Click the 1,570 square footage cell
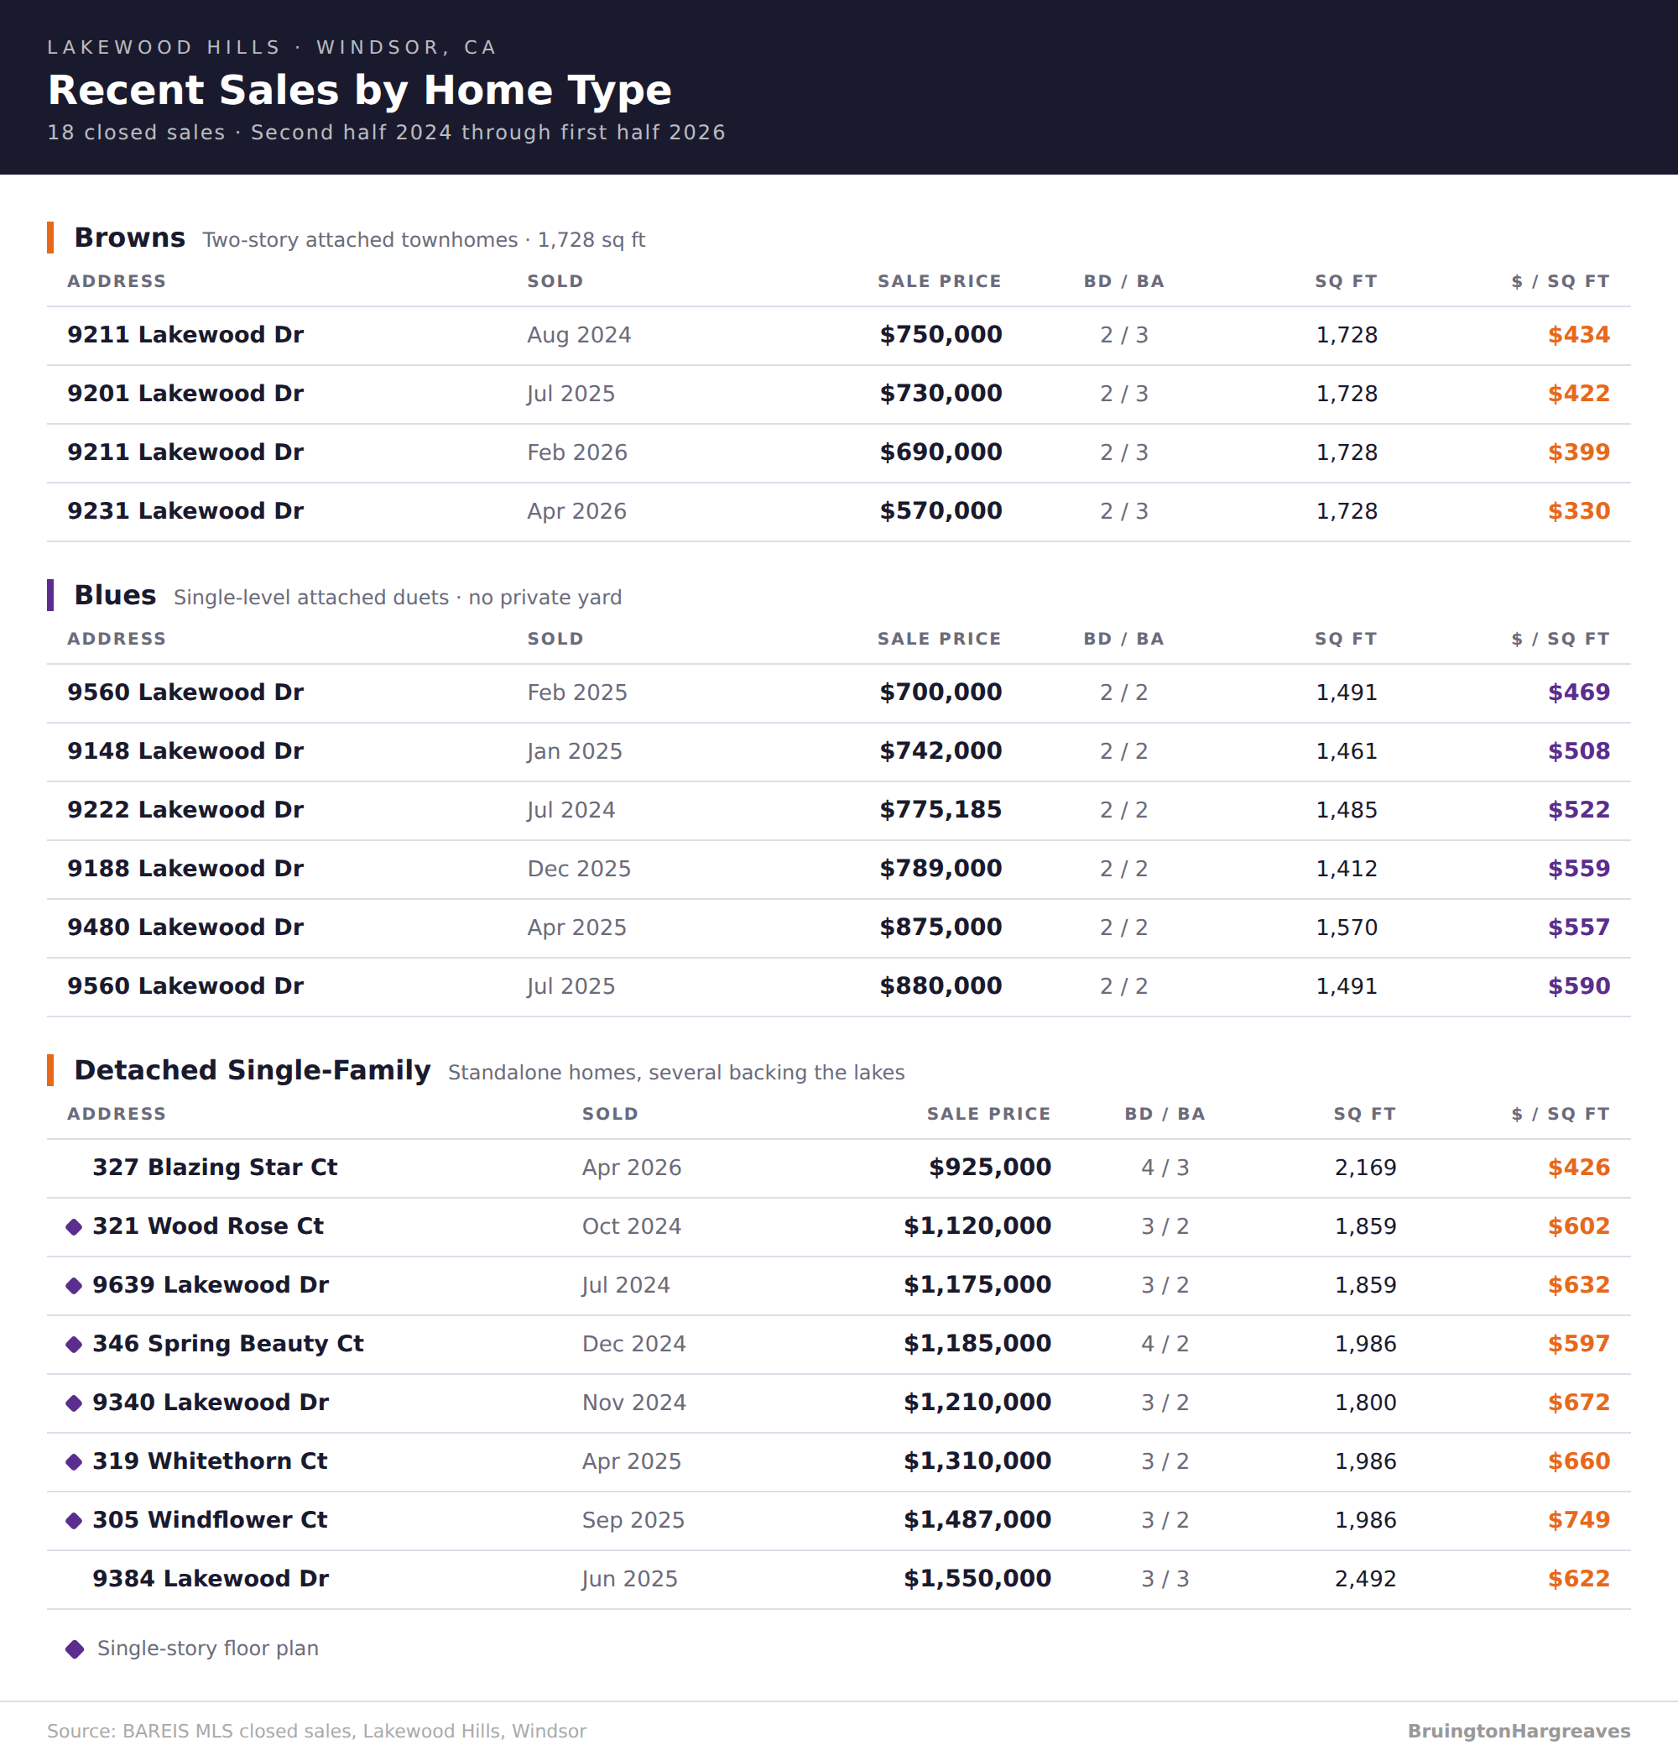 pos(1346,928)
